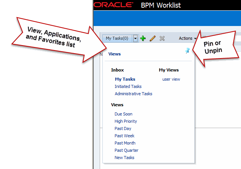The width and height of the screenshot is (241, 169).
Task: Select My Tasks under Inbox
Action: pos(125,79)
